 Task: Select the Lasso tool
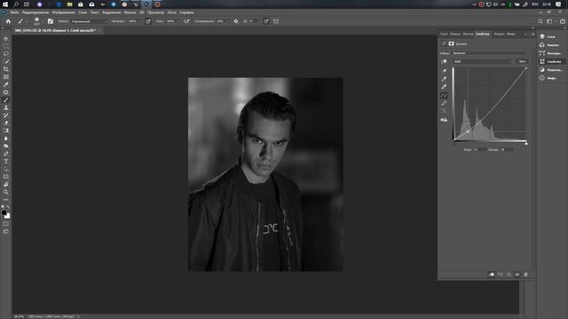point(6,54)
